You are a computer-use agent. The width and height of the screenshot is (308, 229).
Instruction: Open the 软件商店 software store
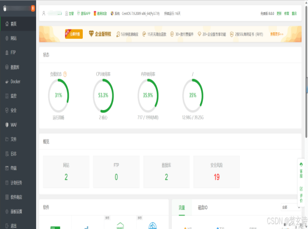pos(18,197)
